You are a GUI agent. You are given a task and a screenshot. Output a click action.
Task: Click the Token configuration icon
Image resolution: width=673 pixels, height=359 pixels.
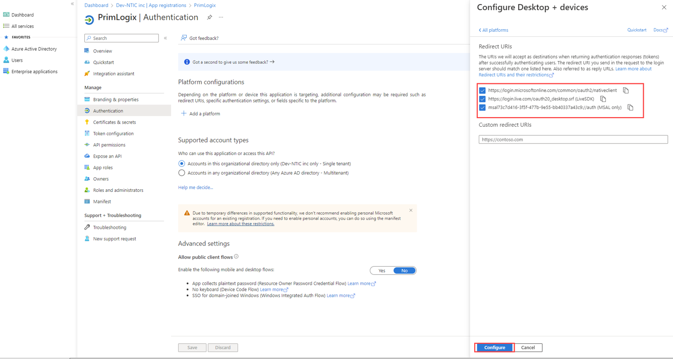tap(87, 133)
